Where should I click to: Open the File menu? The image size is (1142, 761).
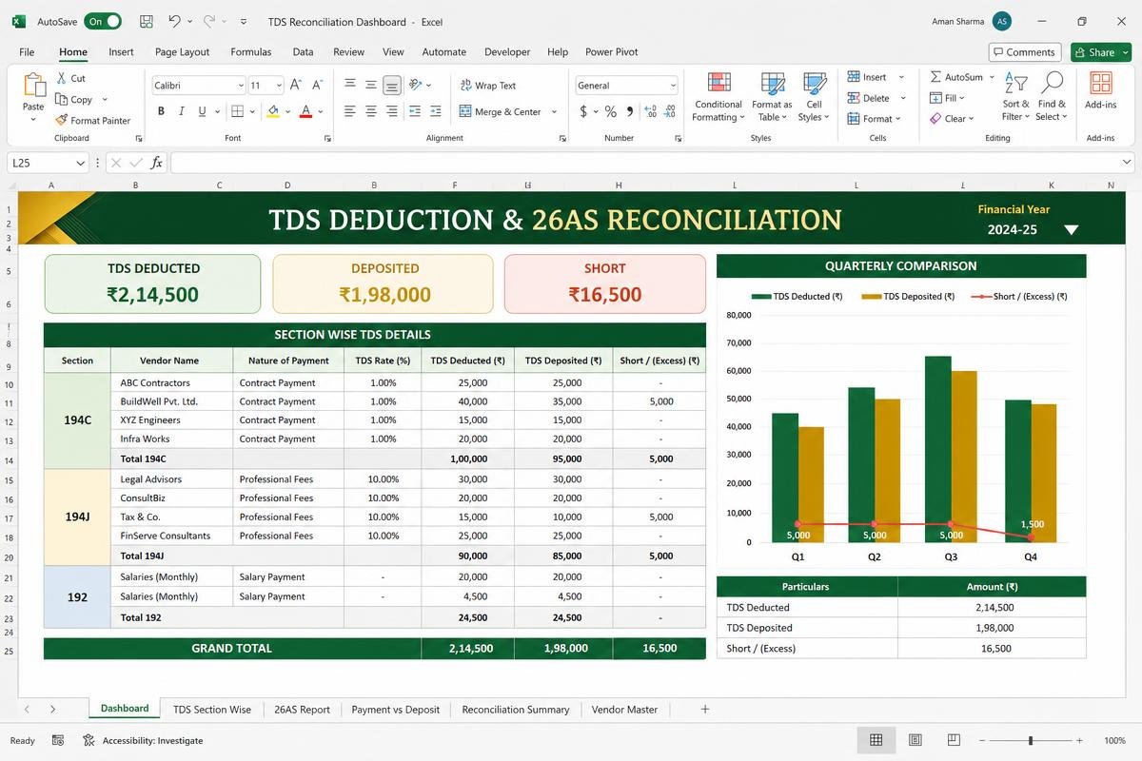coord(27,52)
